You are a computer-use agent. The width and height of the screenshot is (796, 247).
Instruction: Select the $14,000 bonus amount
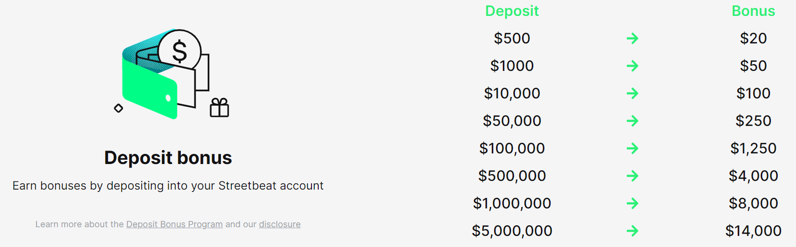coord(754,231)
